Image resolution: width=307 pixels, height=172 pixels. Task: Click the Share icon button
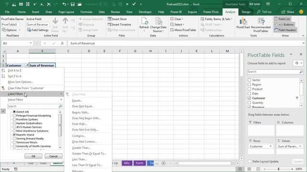[288, 12]
